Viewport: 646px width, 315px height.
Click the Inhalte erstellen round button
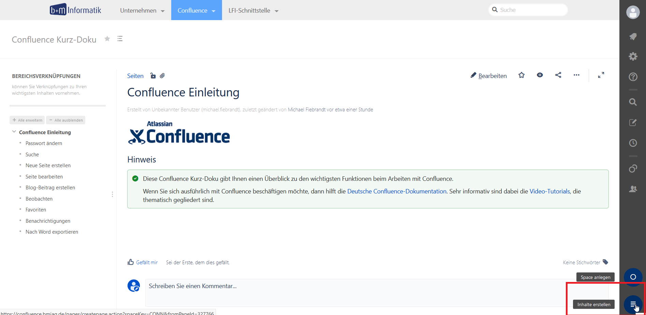(x=633, y=304)
